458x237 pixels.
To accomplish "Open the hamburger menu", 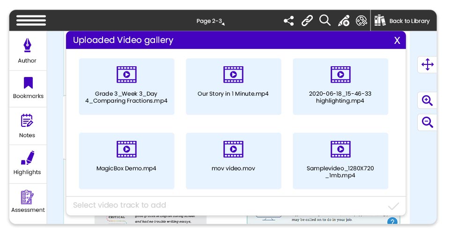I will 31,21.
